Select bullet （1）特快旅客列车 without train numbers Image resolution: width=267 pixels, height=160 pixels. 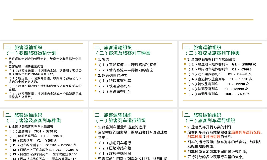(115, 81)
